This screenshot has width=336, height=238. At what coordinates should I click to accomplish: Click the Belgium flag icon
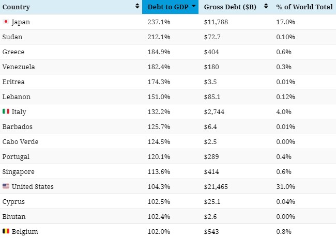pyautogui.click(x=6, y=231)
